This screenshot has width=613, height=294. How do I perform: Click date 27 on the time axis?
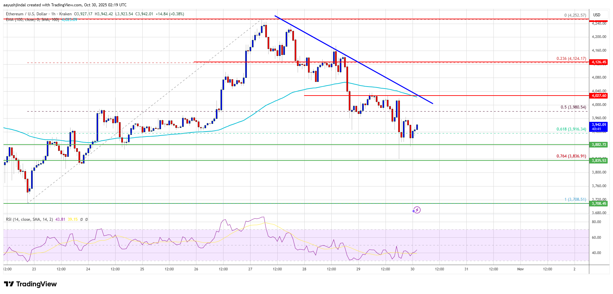(250, 269)
